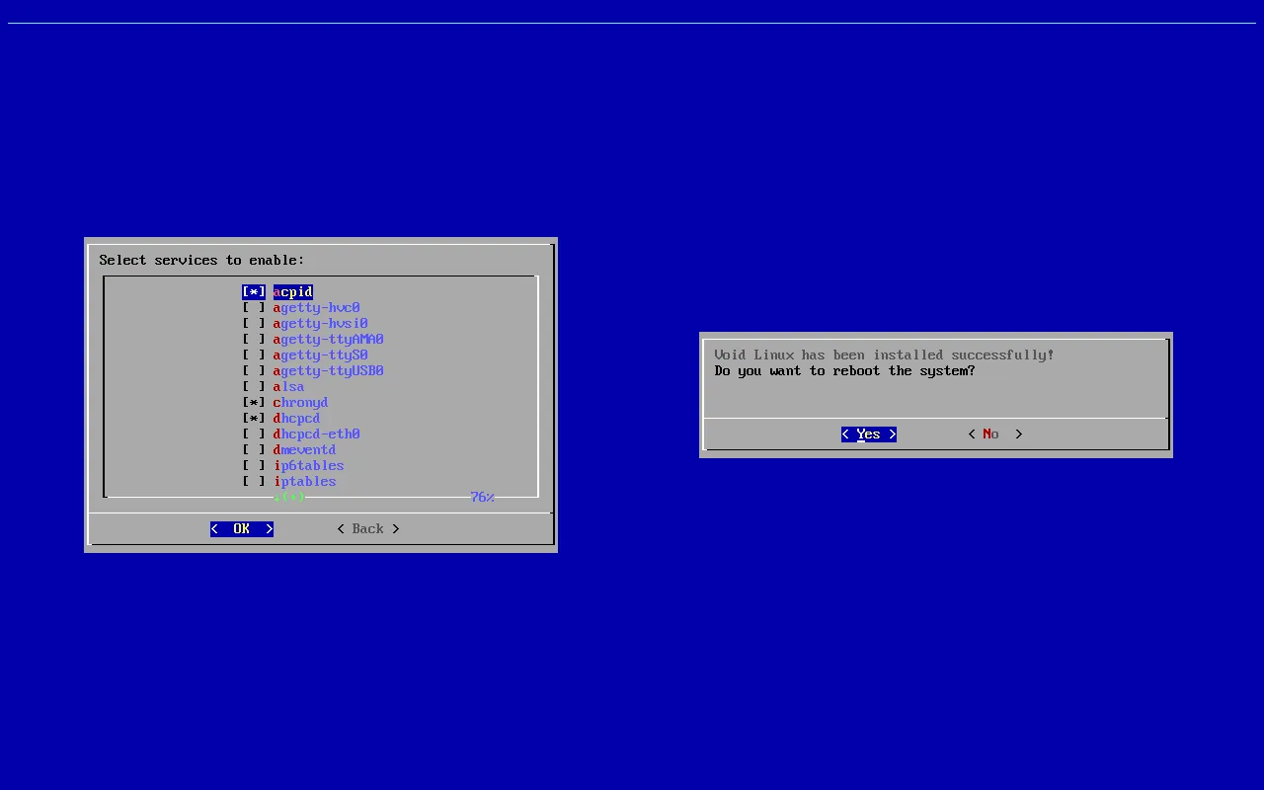Go back using the Back button
Screen dimensions: 1264x790
pos(368,529)
